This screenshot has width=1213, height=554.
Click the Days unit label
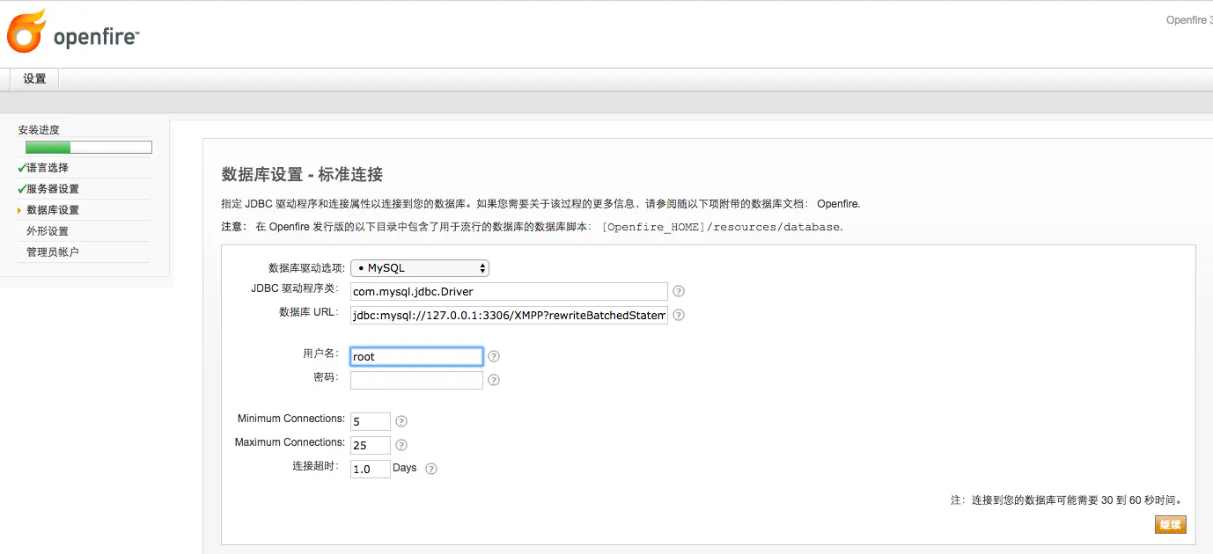click(405, 468)
